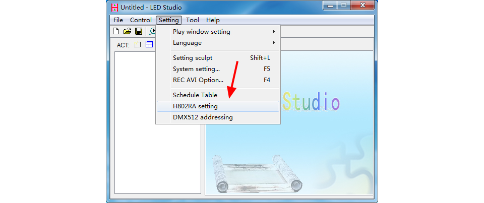The image size is (484, 203).
Task: Open the Tool menu
Action: coord(193,20)
